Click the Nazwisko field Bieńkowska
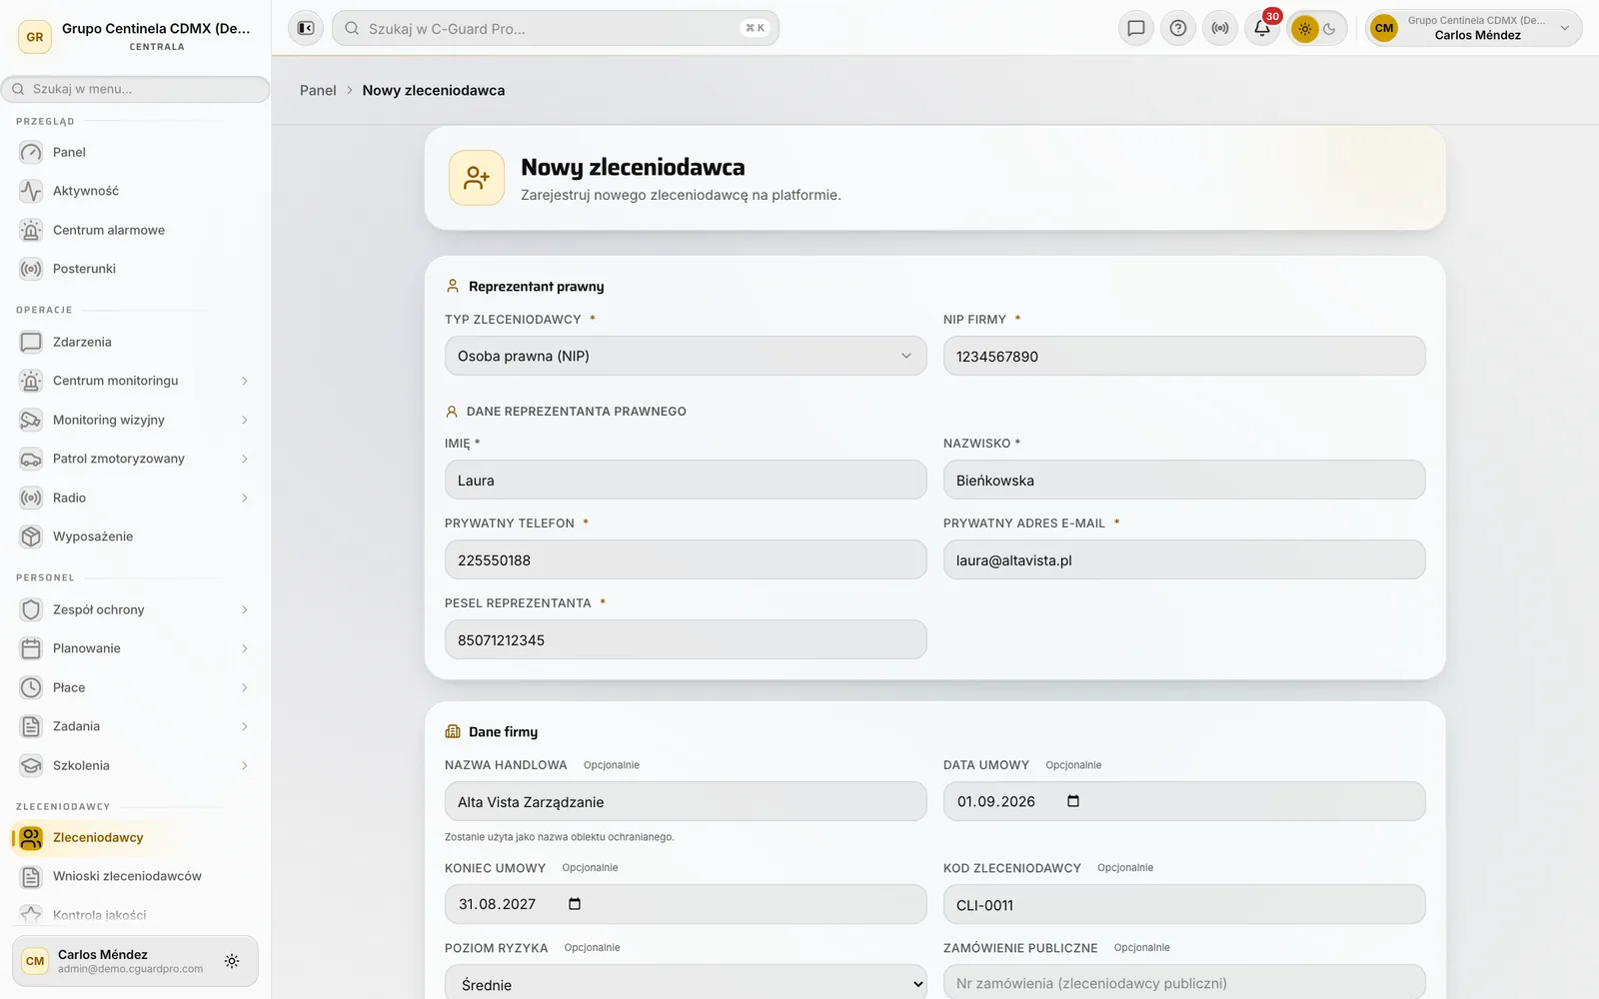Image resolution: width=1599 pixels, height=999 pixels. (1184, 480)
